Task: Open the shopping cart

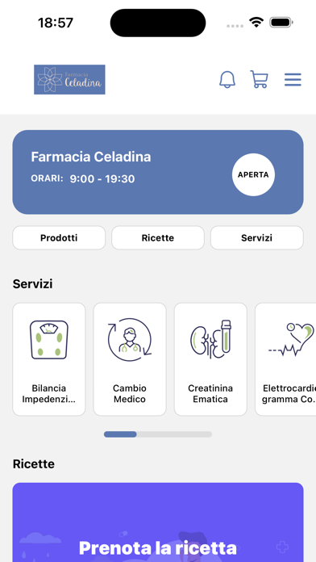Action: [x=259, y=79]
